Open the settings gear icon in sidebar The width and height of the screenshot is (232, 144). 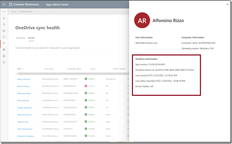pyautogui.click(x=4, y=62)
